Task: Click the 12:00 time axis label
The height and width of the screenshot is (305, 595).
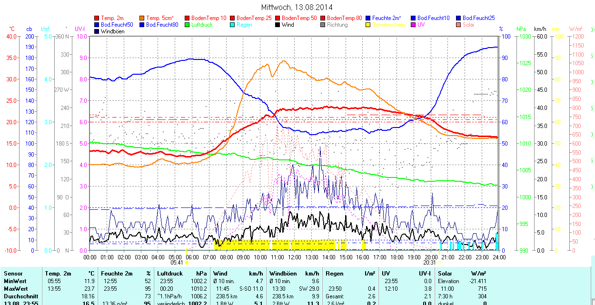Action: [295, 257]
